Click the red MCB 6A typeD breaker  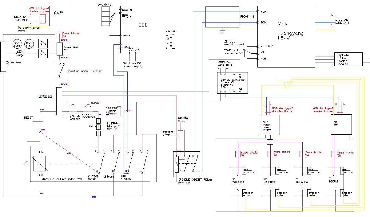coord(268,109)
